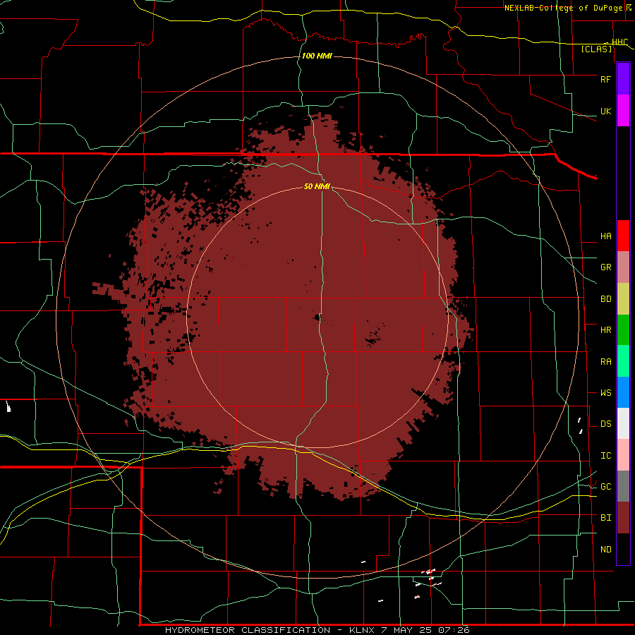Click the '50 NMI' range ring label
The image size is (635, 635).
pyautogui.click(x=317, y=186)
